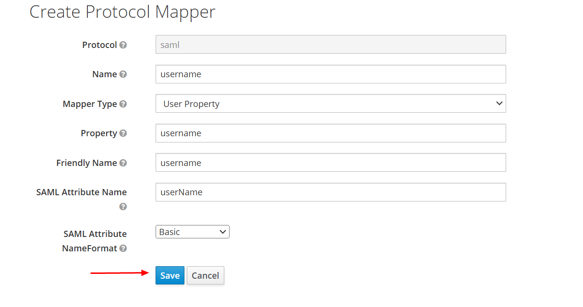Image resolution: width=583 pixels, height=307 pixels.
Task: Expand the SAML Attribute NameFormat Basic dropdown
Action: click(x=192, y=232)
